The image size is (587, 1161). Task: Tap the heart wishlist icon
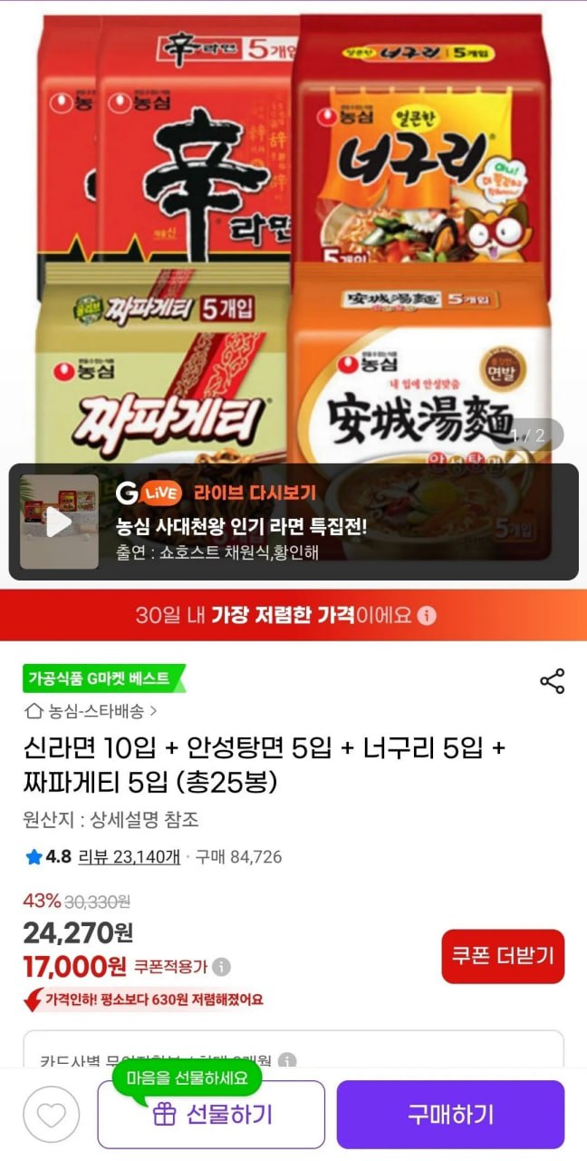(52, 1114)
